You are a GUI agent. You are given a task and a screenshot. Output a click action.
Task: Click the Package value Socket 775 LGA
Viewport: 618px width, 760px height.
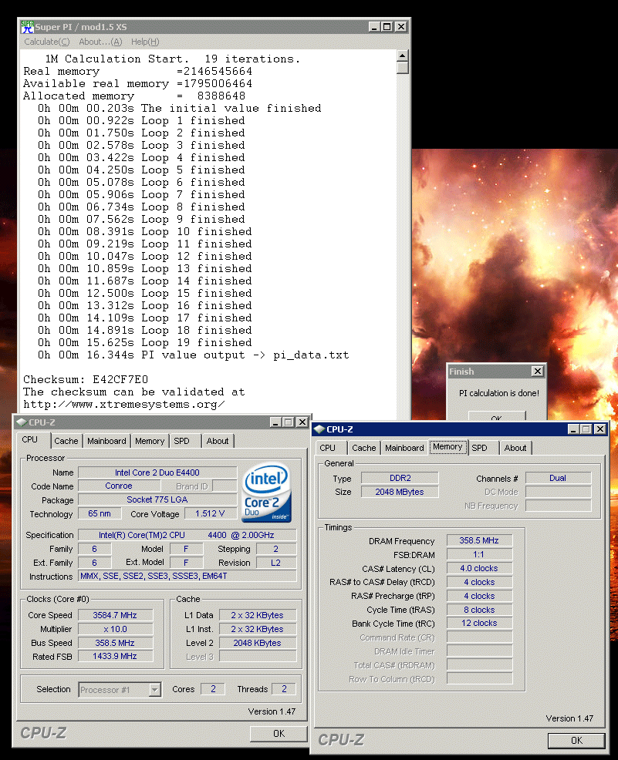coord(157,499)
